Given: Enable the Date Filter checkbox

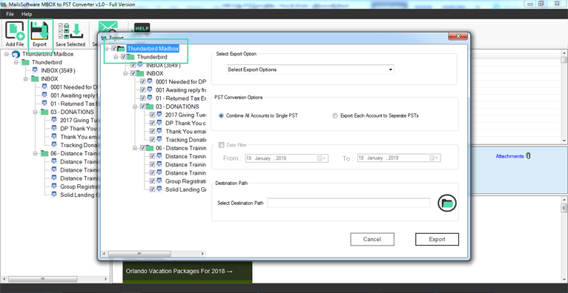Looking at the screenshot, I should tap(221, 145).
